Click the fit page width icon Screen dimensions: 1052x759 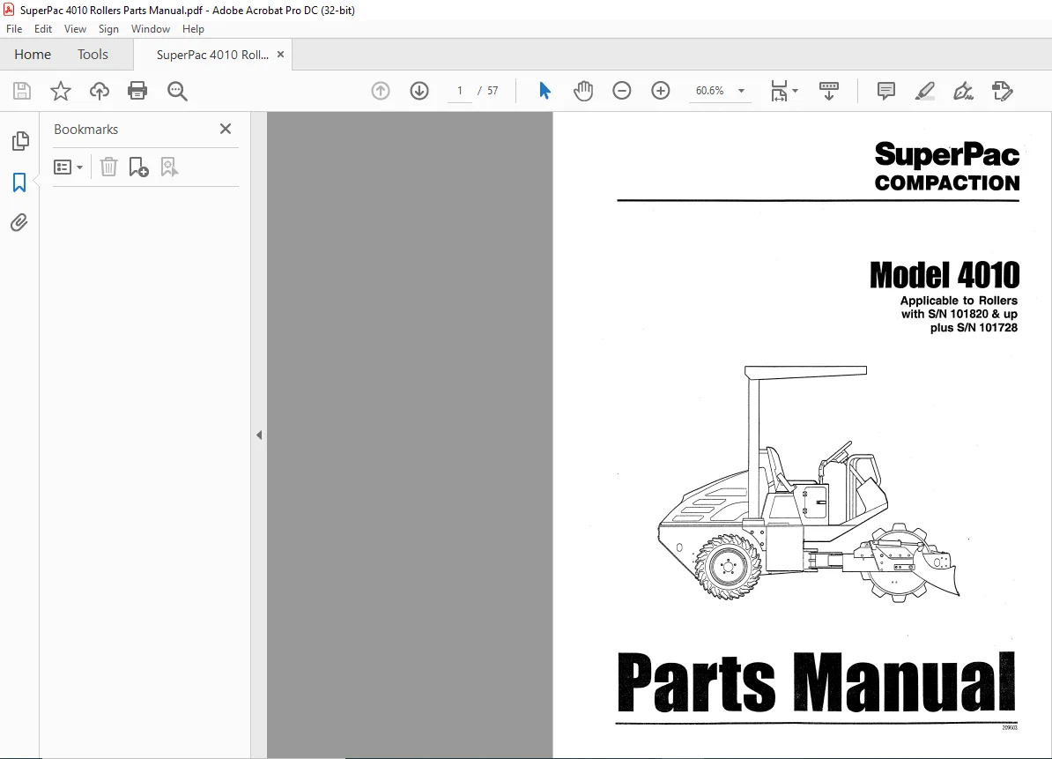pyautogui.click(x=779, y=91)
